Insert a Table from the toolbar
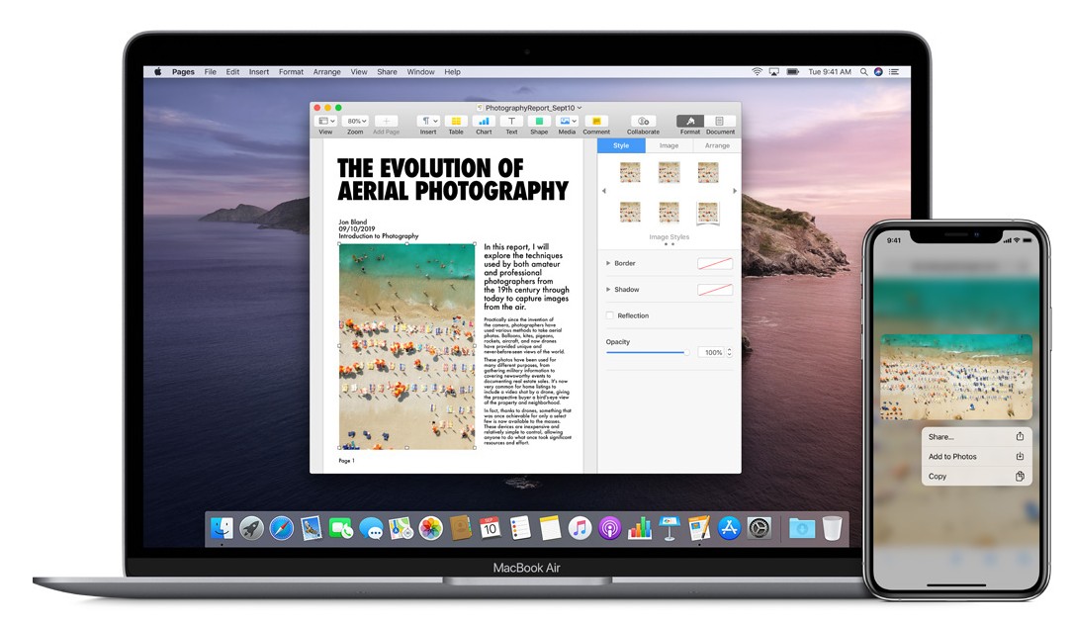Viewport: 1073px width, 626px height. [x=456, y=121]
